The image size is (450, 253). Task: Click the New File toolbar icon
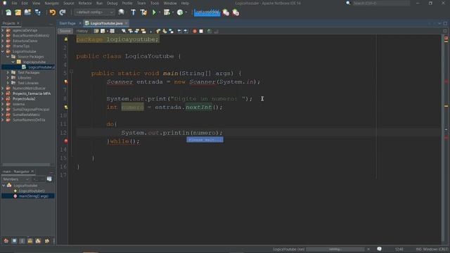8,13
